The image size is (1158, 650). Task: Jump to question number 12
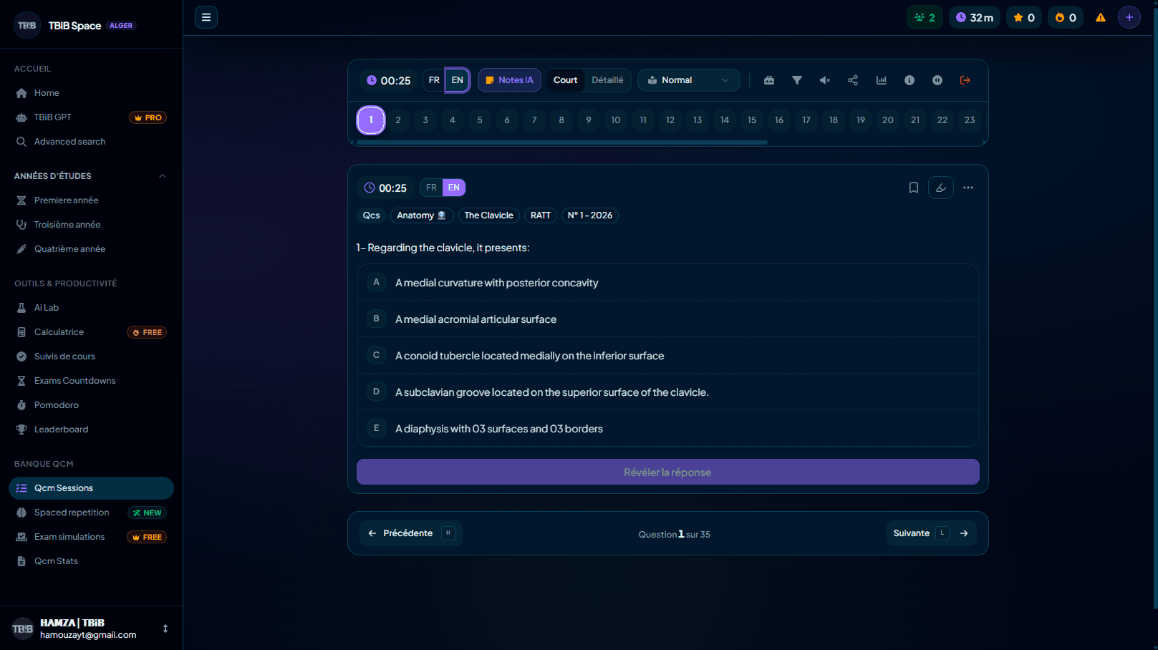(x=670, y=120)
